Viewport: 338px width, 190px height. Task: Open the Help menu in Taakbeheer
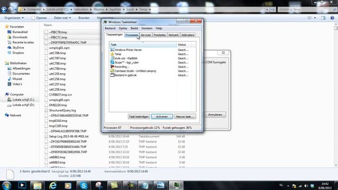point(159,28)
